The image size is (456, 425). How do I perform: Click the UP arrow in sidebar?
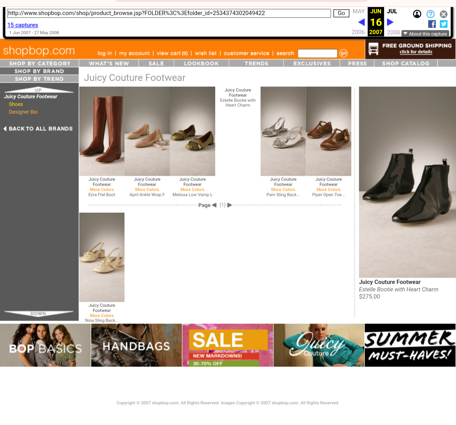click(38, 90)
